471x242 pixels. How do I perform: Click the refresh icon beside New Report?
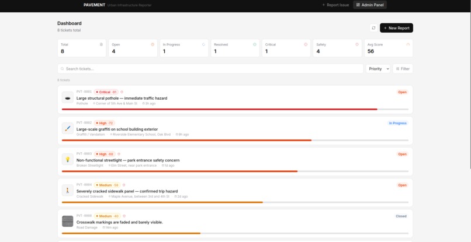click(373, 28)
